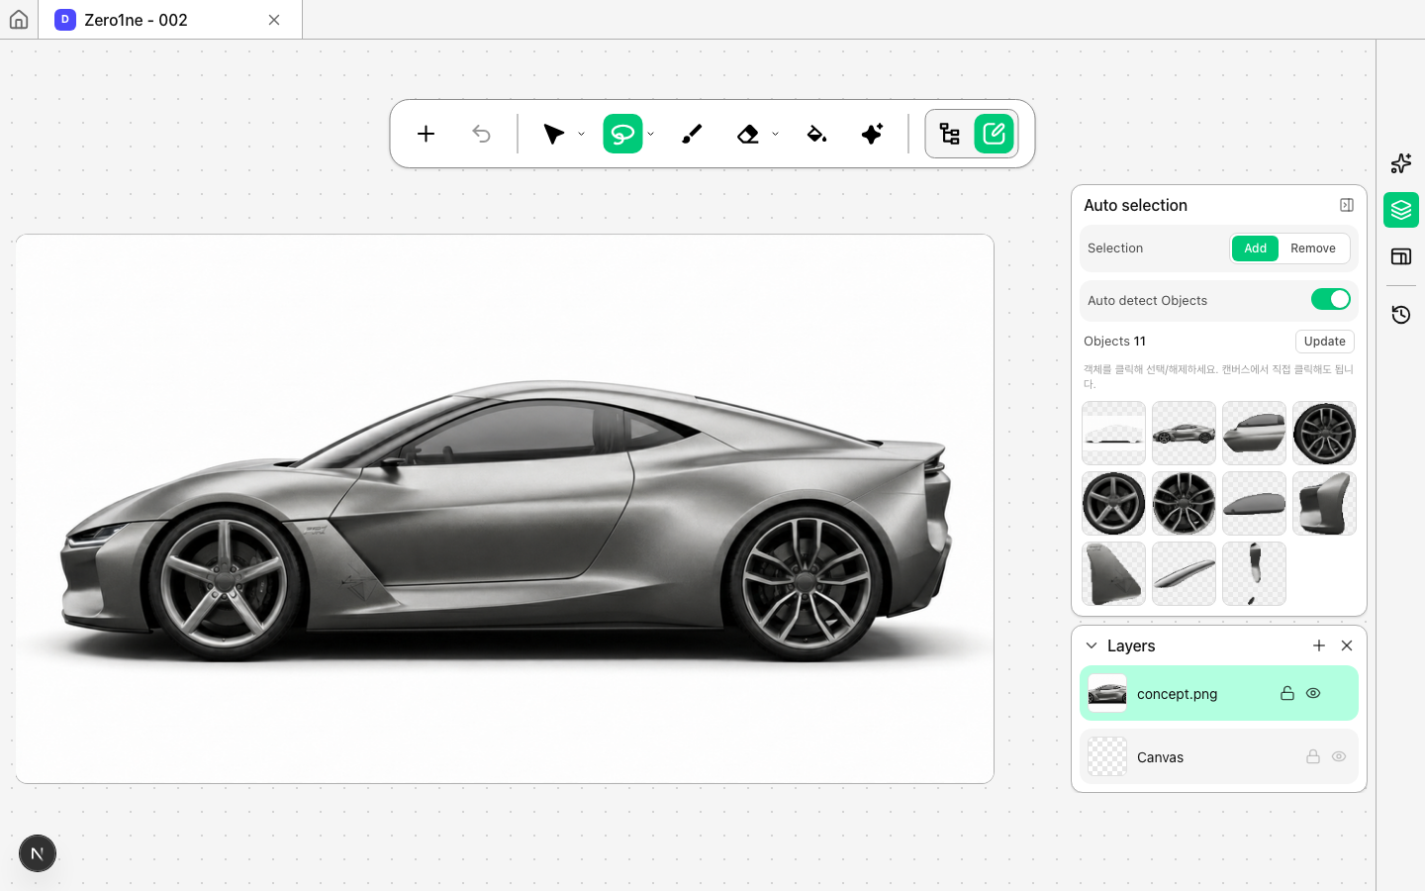Toggle the lock on concept.png layer
1425x891 pixels.
(1287, 693)
